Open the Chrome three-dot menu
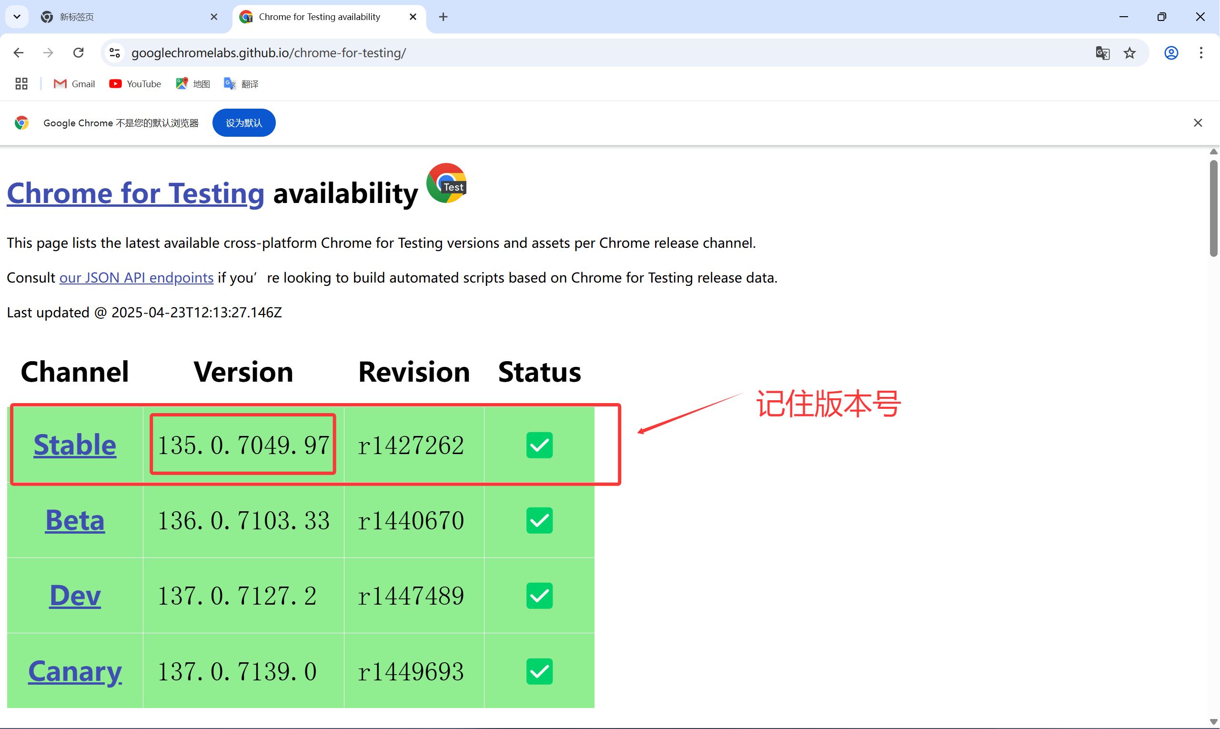The height and width of the screenshot is (729, 1220). click(1201, 52)
